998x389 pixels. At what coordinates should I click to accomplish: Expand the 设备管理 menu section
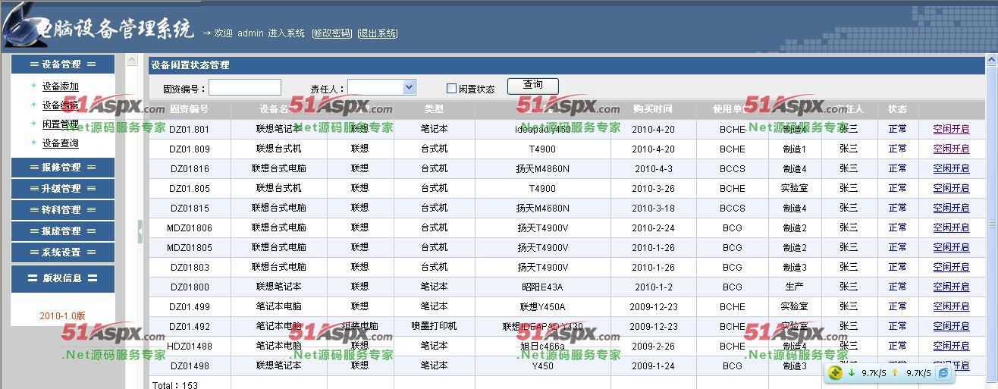pos(63,64)
